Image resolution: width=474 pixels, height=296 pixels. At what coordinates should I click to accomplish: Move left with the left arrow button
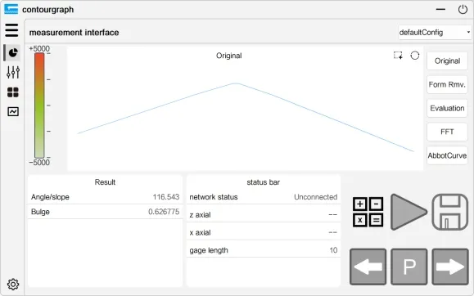[368, 267]
